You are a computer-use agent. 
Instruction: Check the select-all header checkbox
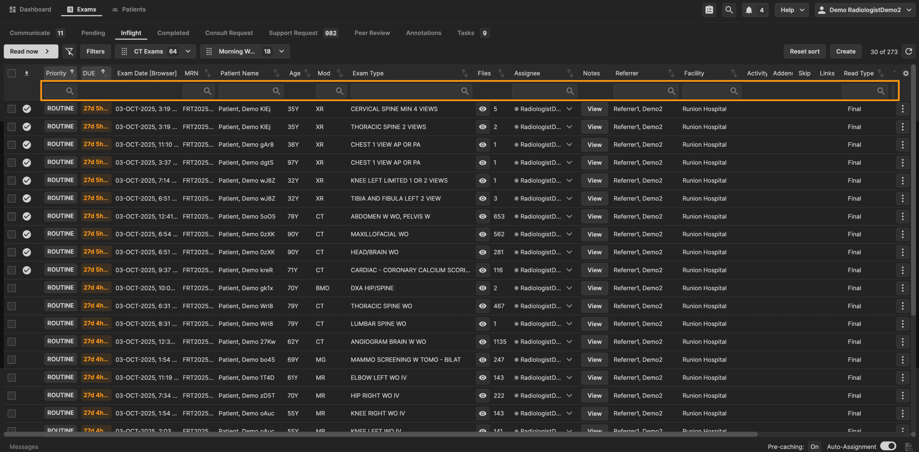point(12,73)
